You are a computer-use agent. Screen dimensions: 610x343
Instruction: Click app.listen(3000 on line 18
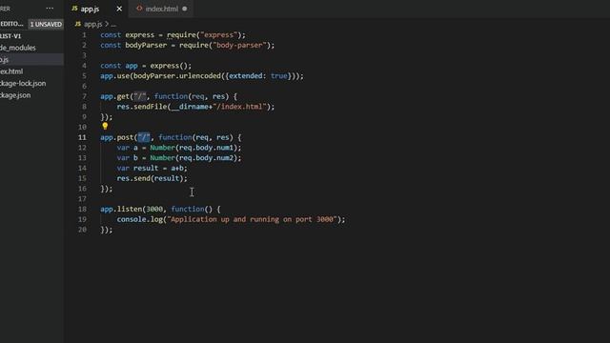tap(132, 210)
